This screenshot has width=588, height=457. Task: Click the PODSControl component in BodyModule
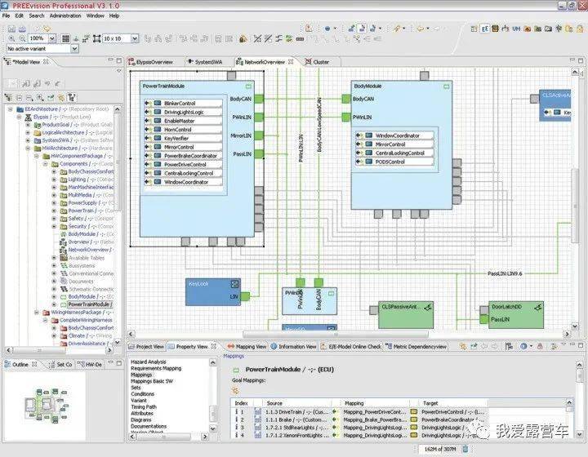pyautogui.click(x=394, y=162)
